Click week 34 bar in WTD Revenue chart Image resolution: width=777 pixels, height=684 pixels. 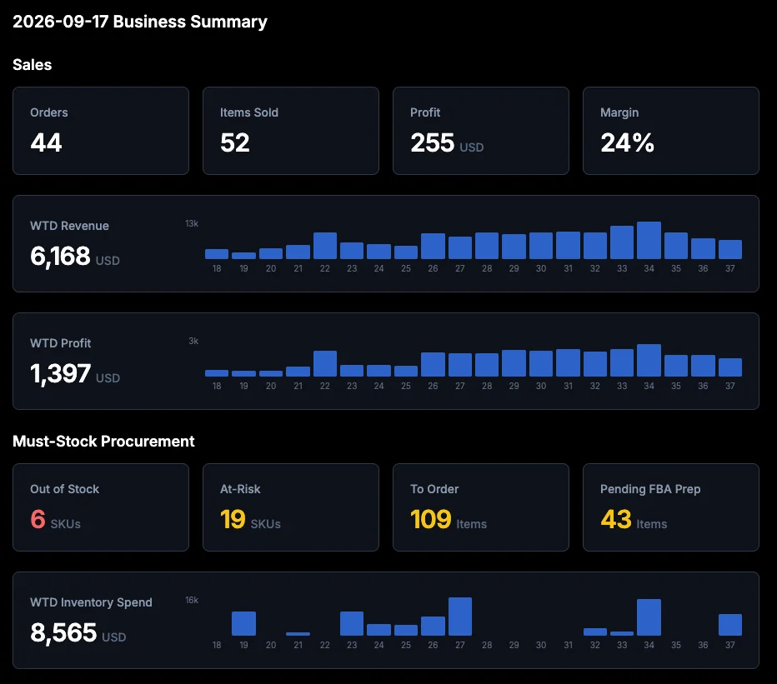[649, 240]
